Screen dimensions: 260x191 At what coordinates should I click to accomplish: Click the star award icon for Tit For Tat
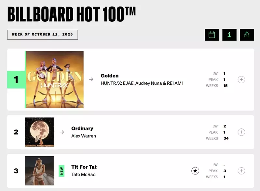pos(195,171)
